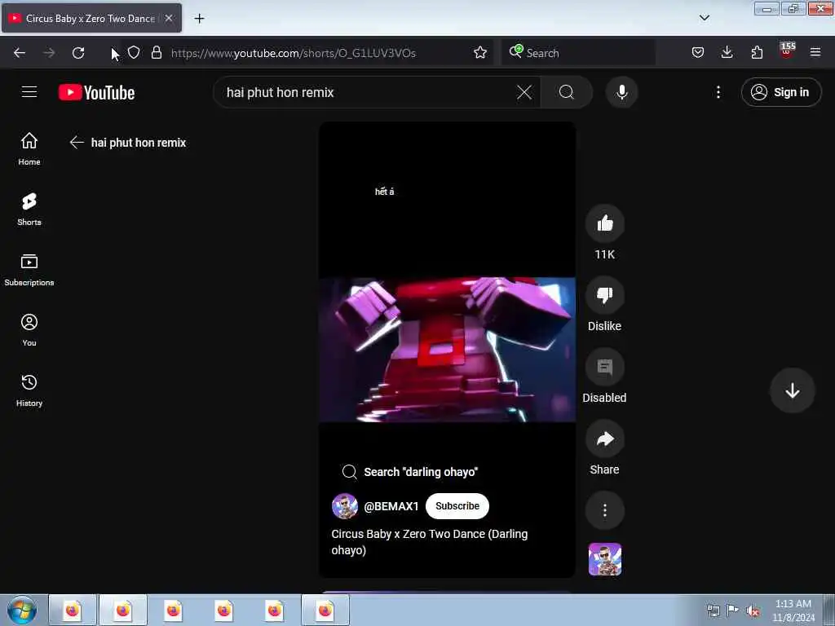The height and width of the screenshot is (626, 835).
Task: Open the @BEMAX1 channel avatar
Action: click(x=345, y=506)
